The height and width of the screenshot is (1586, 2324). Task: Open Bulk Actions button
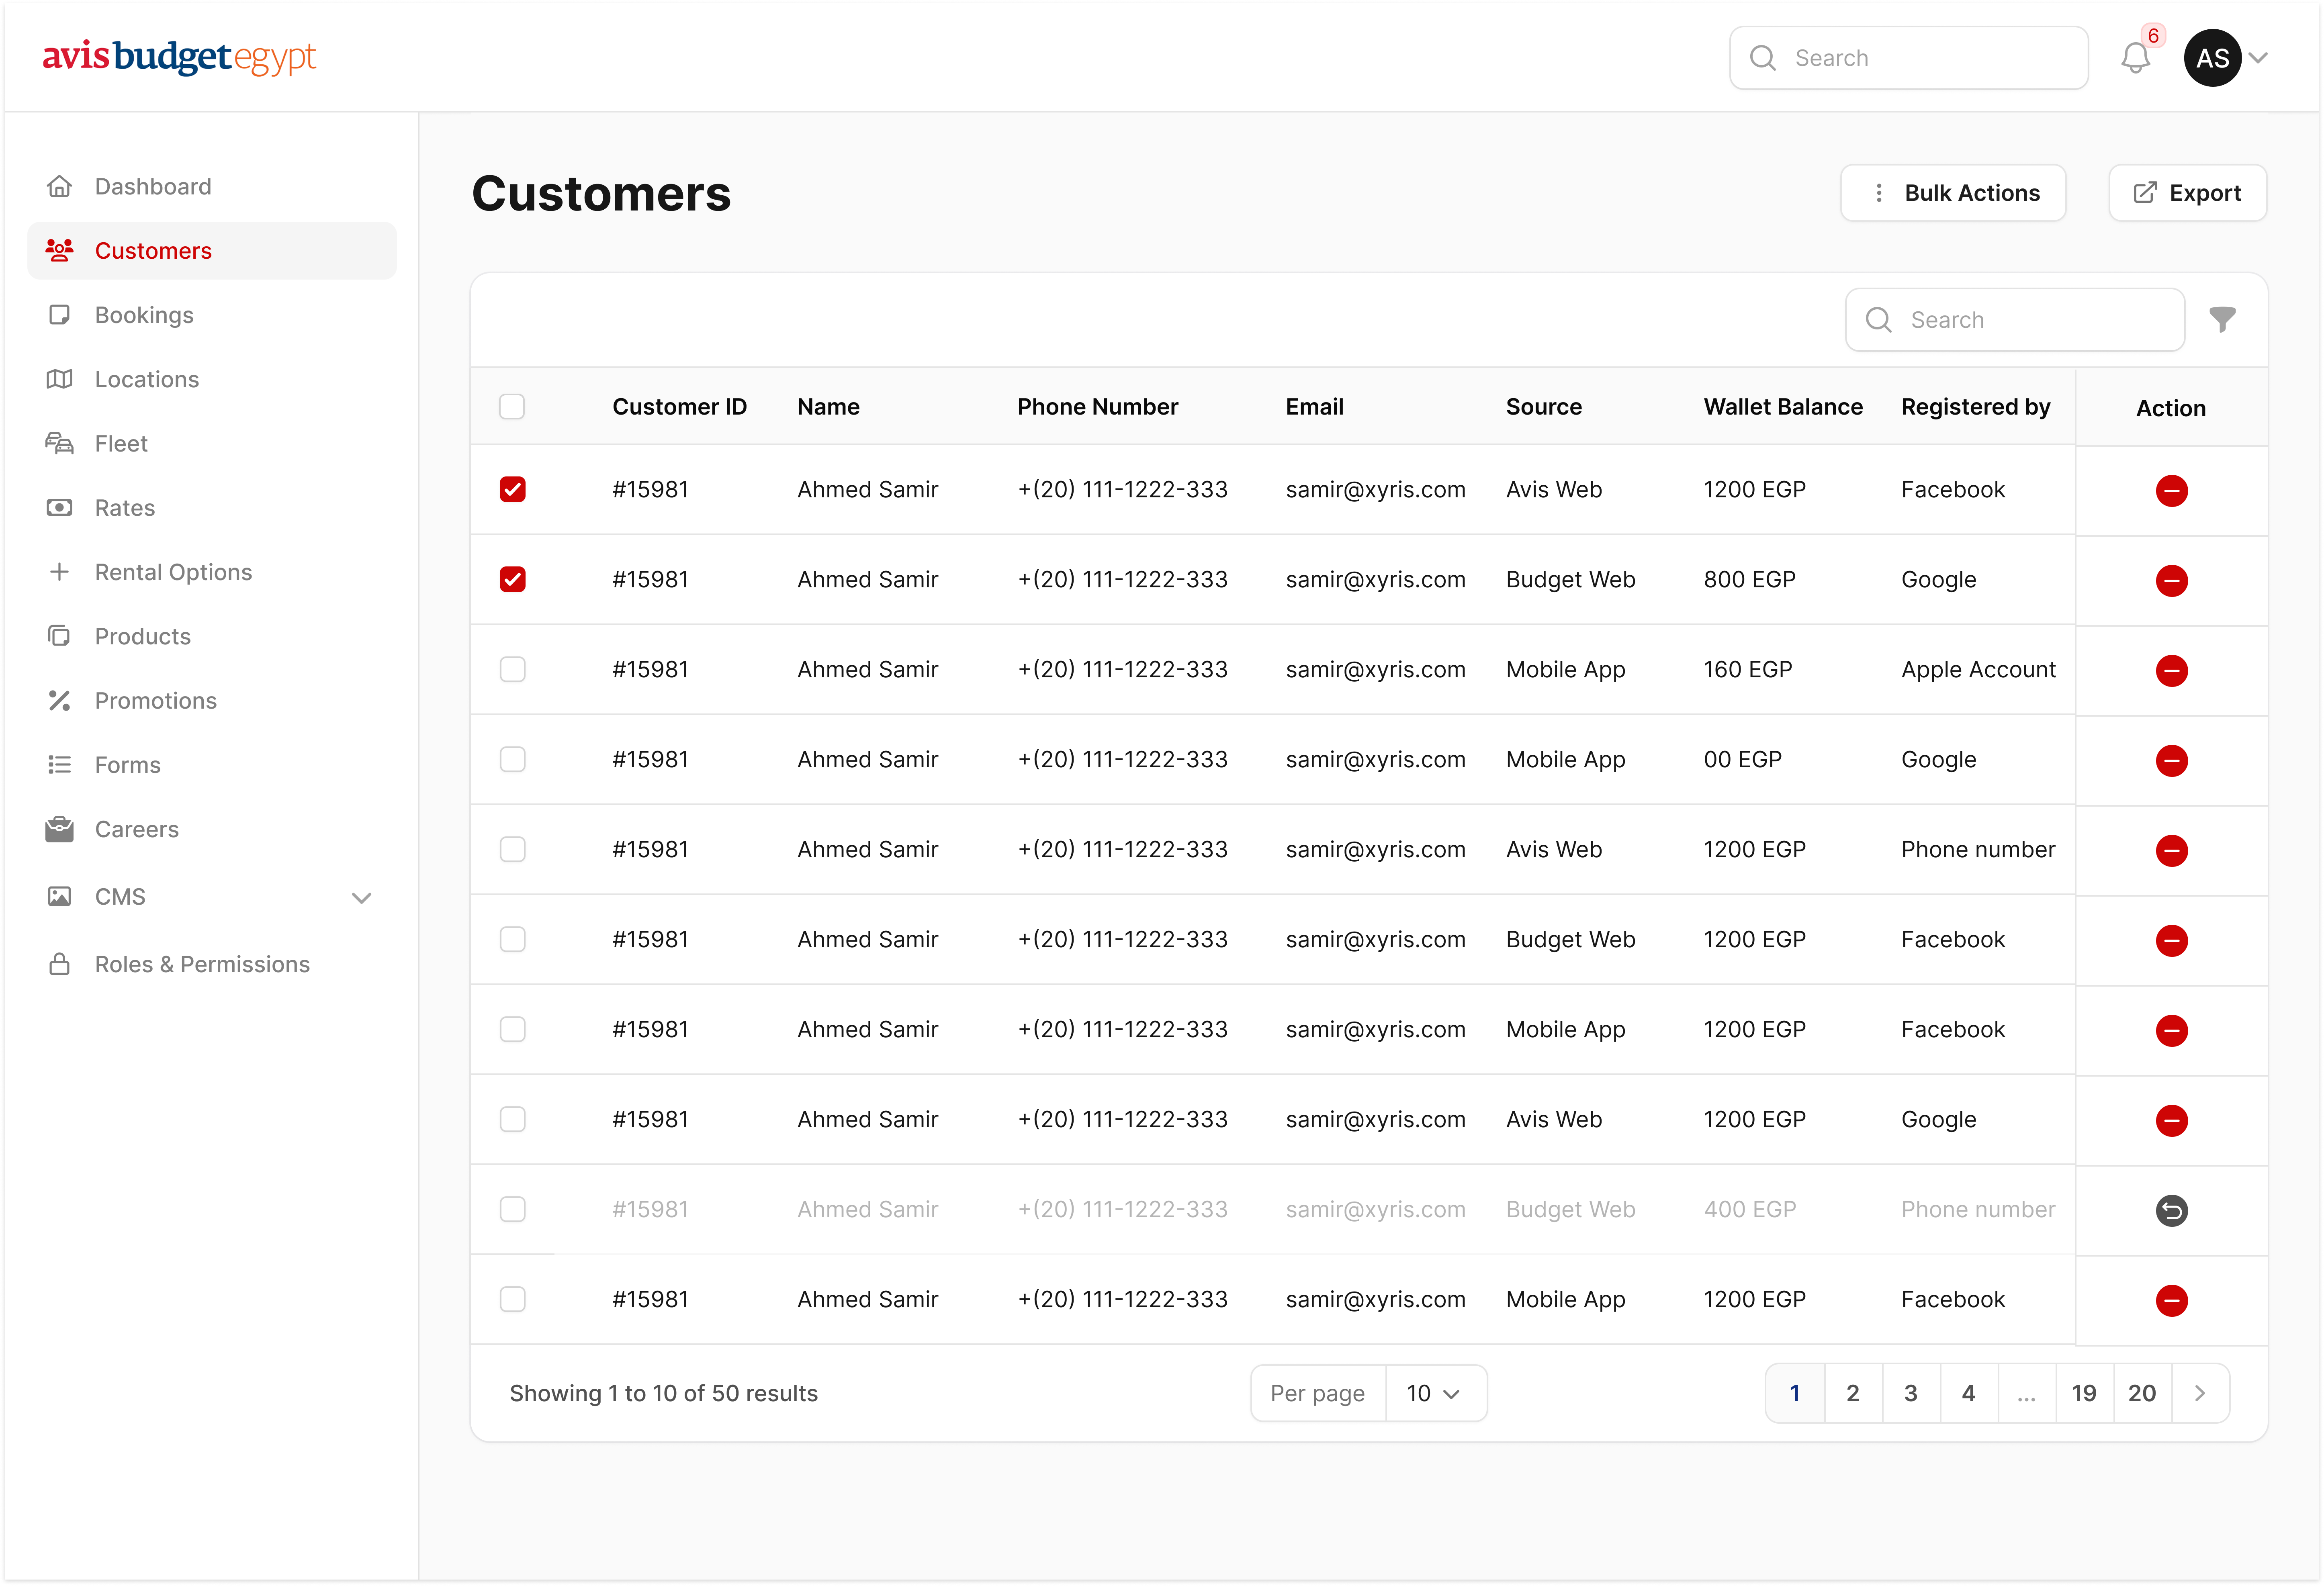[1953, 193]
